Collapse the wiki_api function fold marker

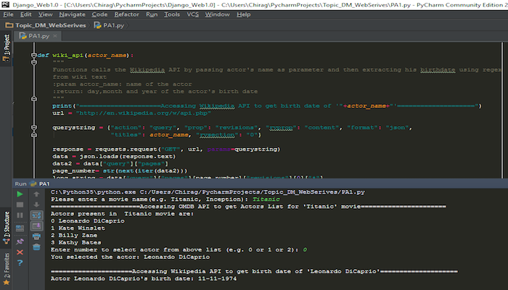coord(33,55)
